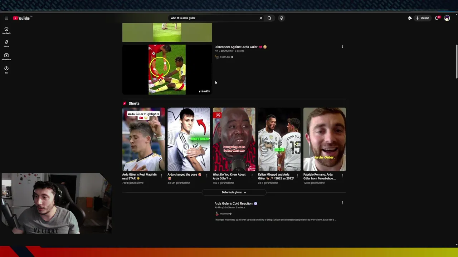Open the partly visible green pitch video thumbnail
This screenshot has height=257, width=458.
coord(167,32)
